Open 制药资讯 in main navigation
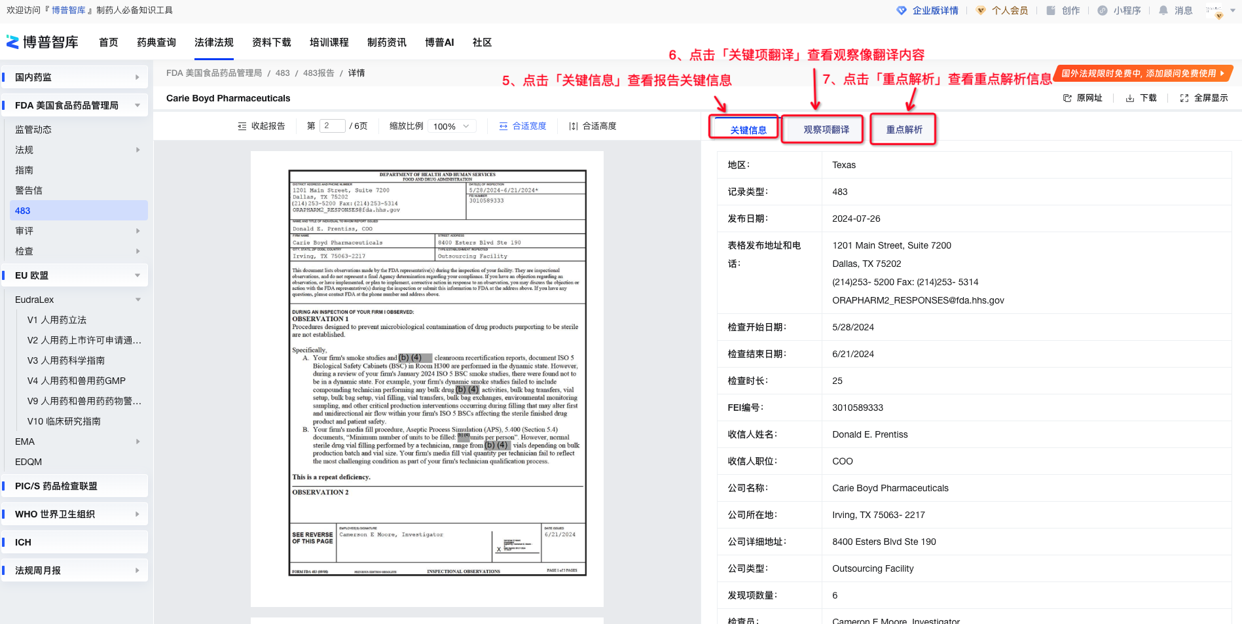The image size is (1242, 624). (387, 43)
